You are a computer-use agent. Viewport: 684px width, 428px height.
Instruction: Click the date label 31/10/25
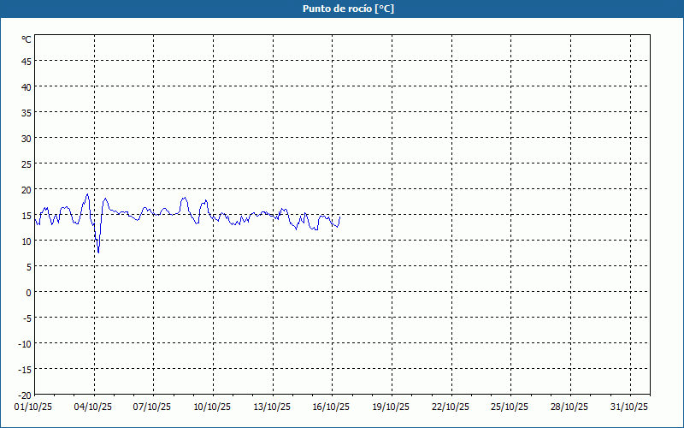pyautogui.click(x=629, y=407)
